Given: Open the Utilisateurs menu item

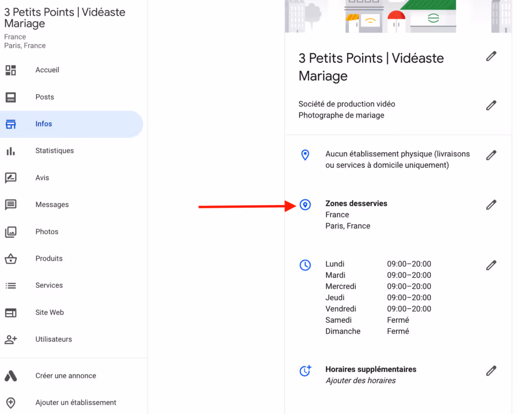Looking at the screenshot, I should 71,340.
